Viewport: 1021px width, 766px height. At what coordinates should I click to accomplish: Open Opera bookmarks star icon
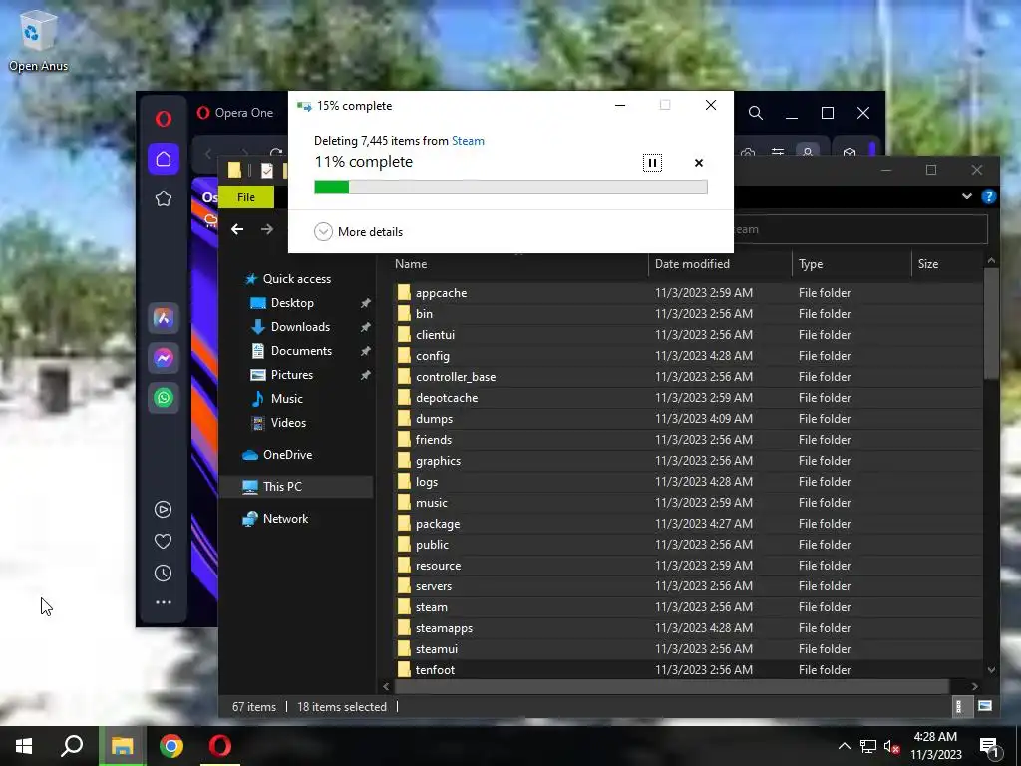point(164,198)
